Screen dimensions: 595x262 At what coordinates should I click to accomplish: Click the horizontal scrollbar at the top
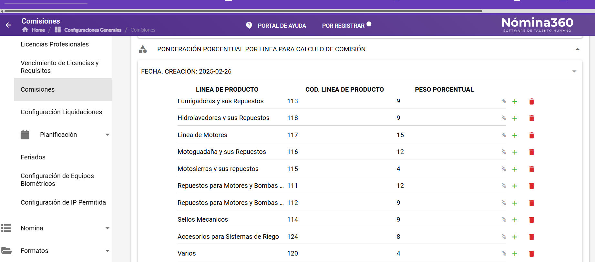[243, 11]
